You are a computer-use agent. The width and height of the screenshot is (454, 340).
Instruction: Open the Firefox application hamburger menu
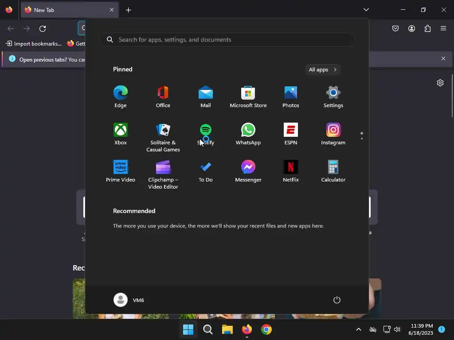443,28
